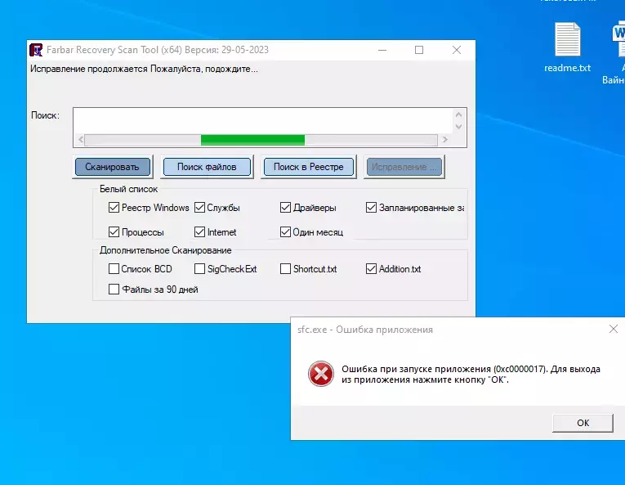Confirm the sfc.exe error with OK

[583, 423]
